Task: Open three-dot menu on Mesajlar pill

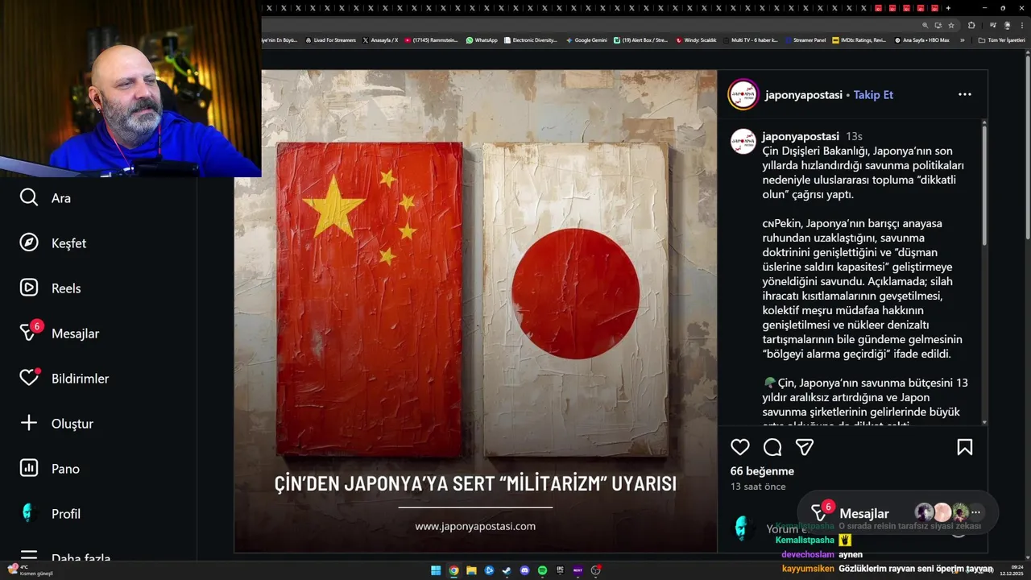Action: coord(975,512)
